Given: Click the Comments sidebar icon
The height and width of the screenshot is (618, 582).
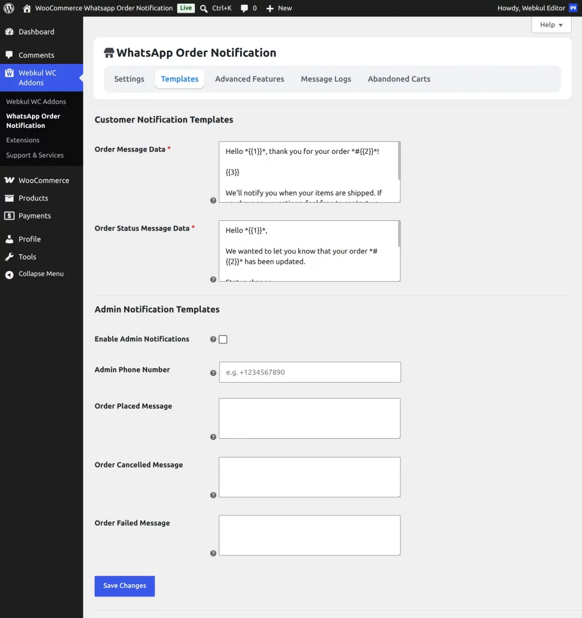Looking at the screenshot, I should click(x=10, y=55).
